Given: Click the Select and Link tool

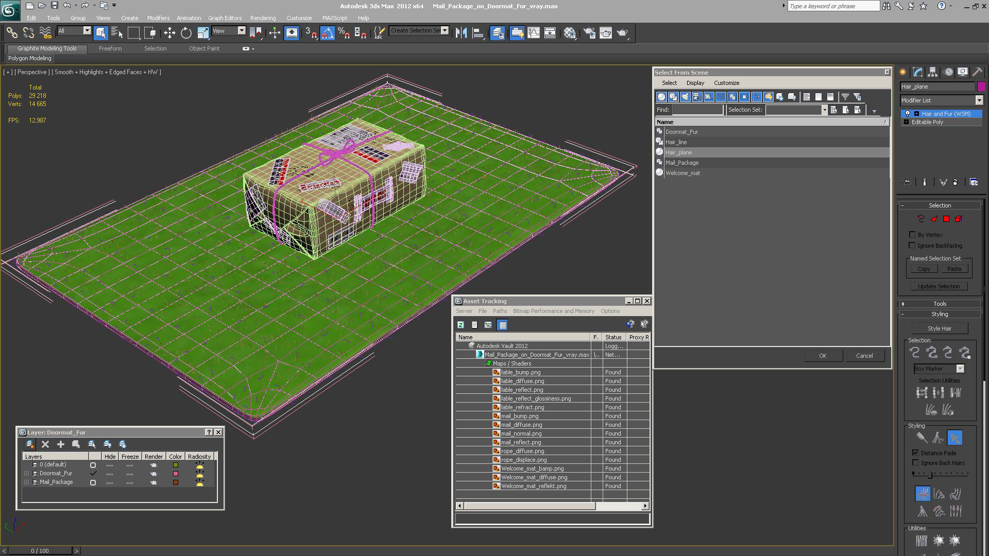Looking at the screenshot, I should [x=12, y=33].
